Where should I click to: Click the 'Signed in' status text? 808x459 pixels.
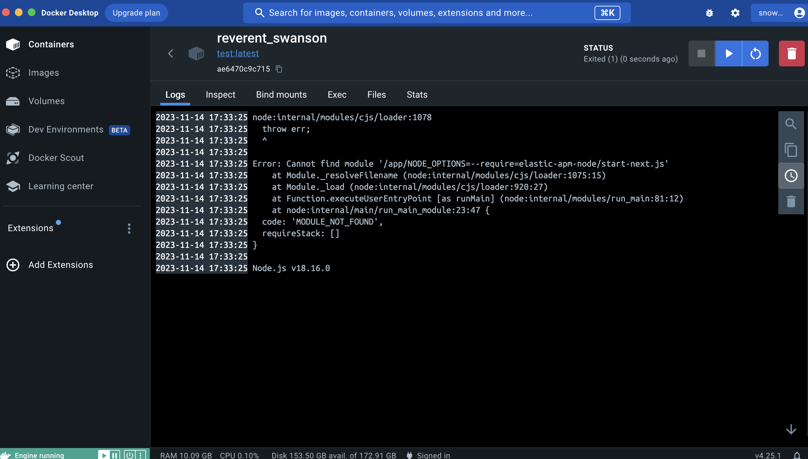click(x=433, y=455)
